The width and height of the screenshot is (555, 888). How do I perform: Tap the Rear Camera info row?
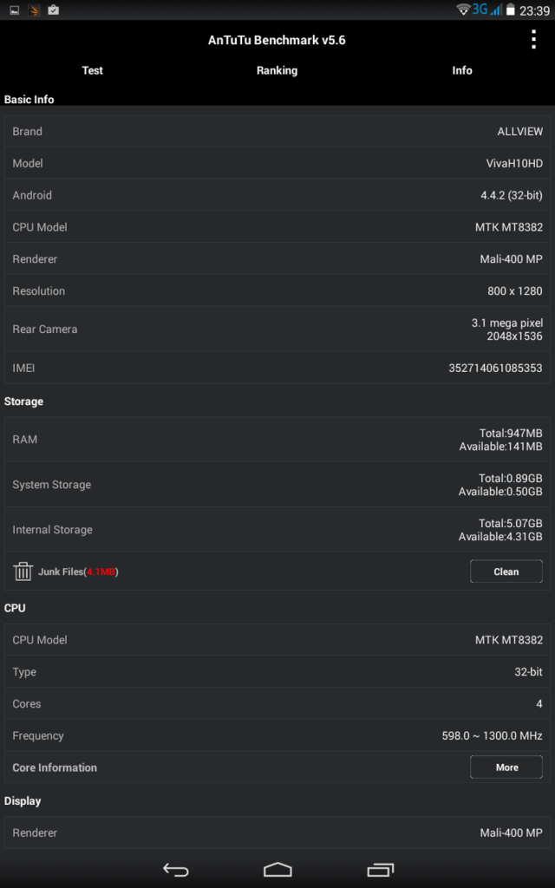[277, 329]
